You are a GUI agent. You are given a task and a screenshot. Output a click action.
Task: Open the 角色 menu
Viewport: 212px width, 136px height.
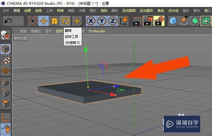point(161,11)
